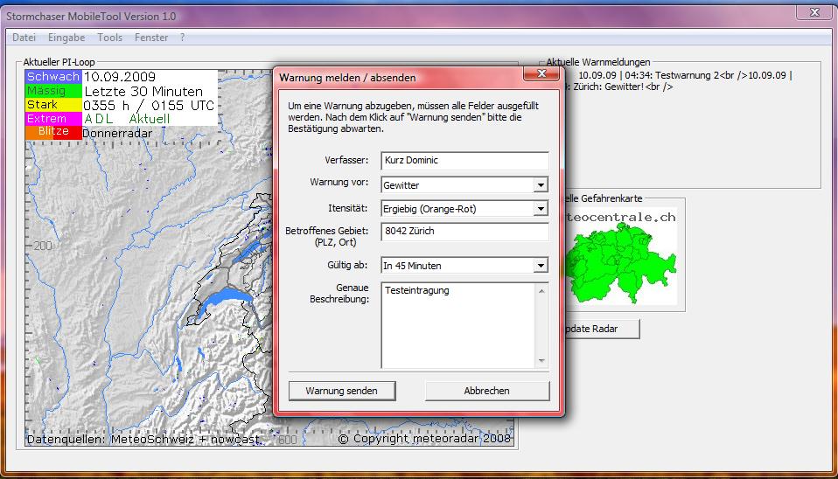
Task: Expand the Itensität dropdown arrow
Action: click(x=541, y=209)
